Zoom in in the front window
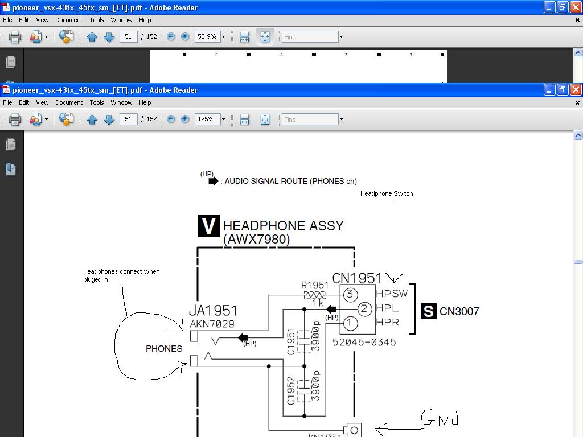 click(x=185, y=119)
